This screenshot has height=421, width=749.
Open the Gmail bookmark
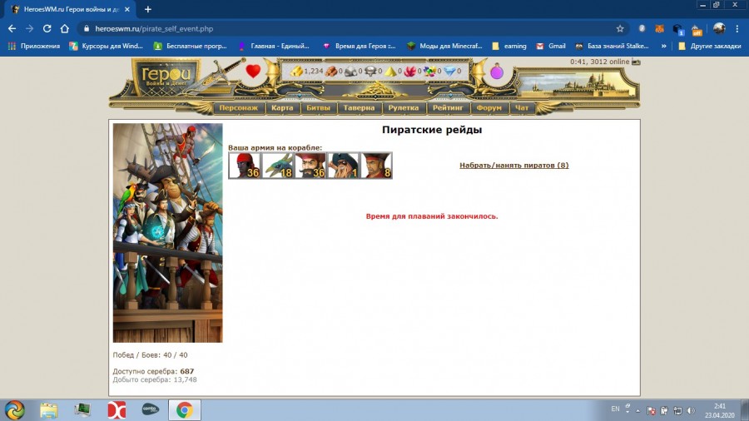pos(551,46)
